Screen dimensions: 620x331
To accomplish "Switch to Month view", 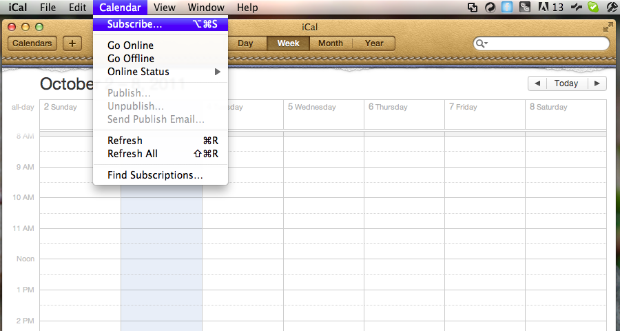I will 331,43.
